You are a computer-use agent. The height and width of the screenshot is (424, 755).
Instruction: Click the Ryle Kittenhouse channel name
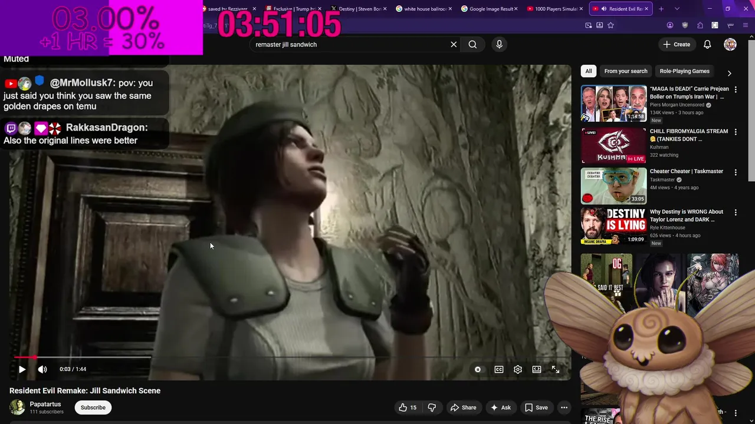(667, 228)
